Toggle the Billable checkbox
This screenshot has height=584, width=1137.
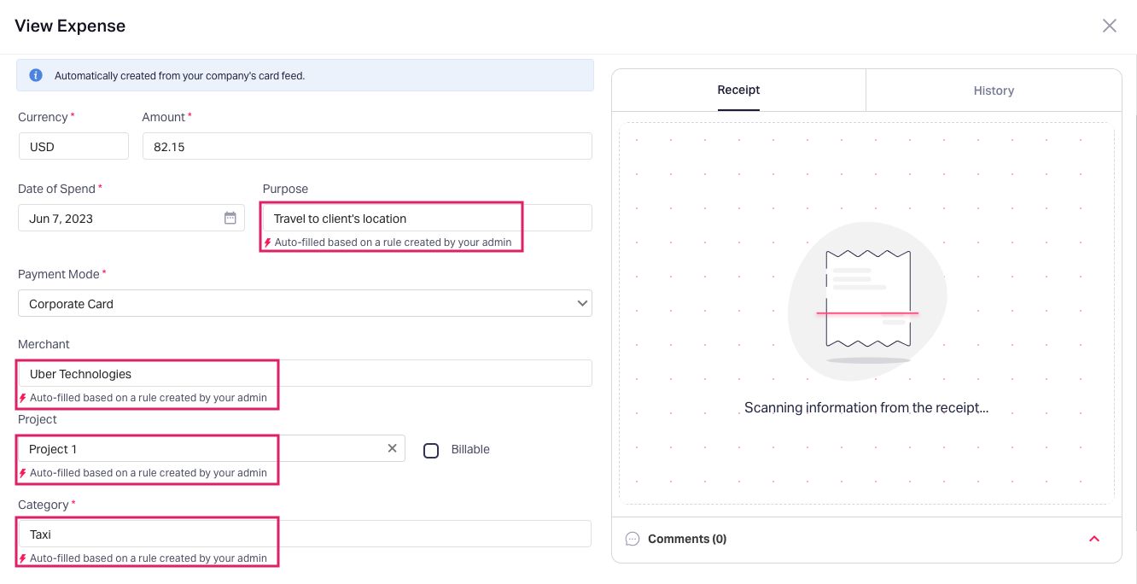(431, 450)
